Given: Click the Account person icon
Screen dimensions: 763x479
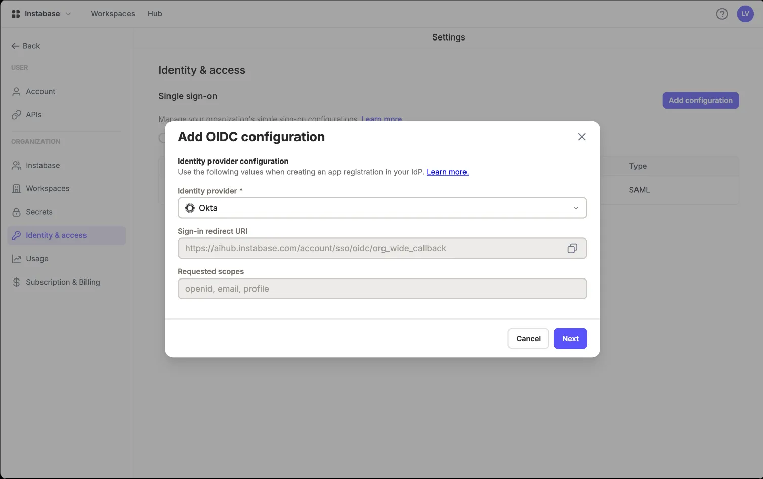Looking at the screenshot, I should click(16, 92).
